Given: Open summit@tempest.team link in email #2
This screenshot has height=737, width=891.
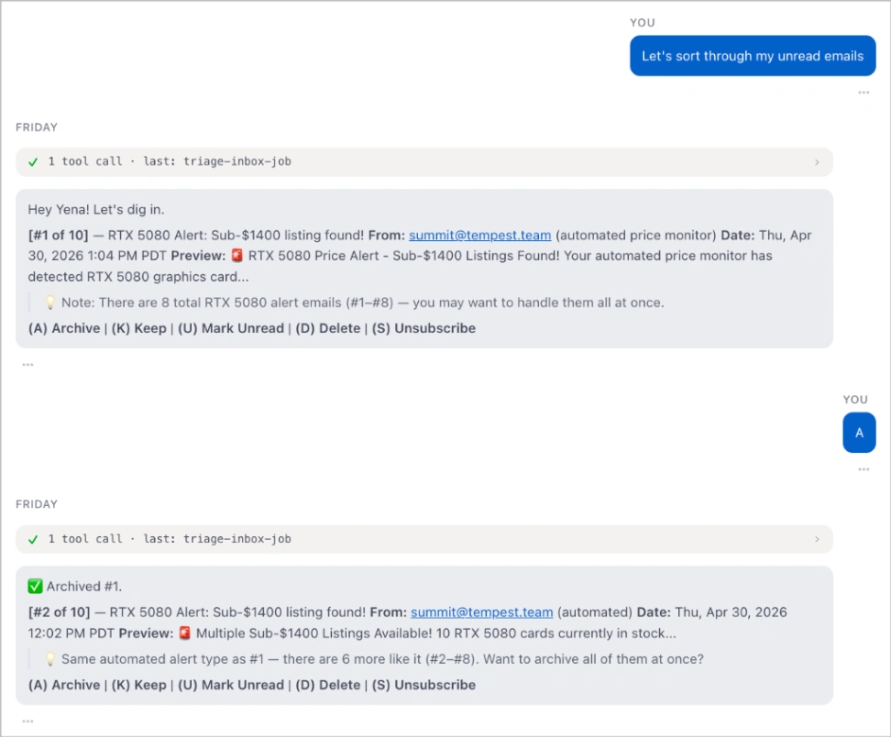Looking at the screenshot, I should (x=481, y=612).
